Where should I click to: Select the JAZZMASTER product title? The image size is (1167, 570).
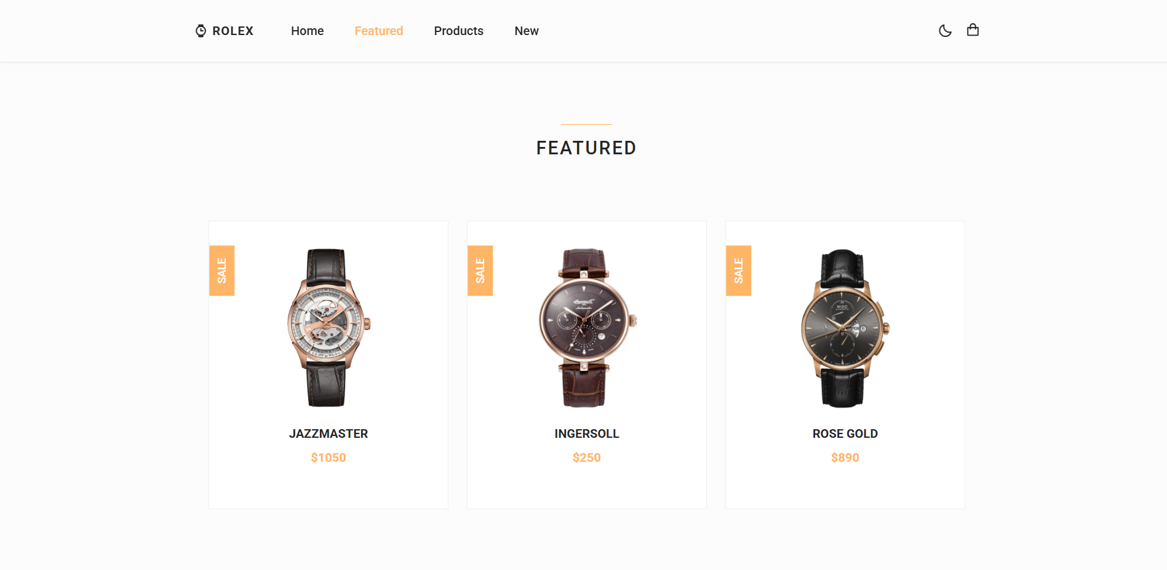coord(329,433)
